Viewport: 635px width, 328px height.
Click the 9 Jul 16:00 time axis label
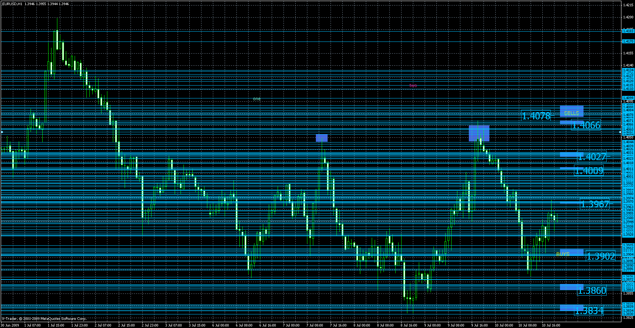tap(479, 325)
